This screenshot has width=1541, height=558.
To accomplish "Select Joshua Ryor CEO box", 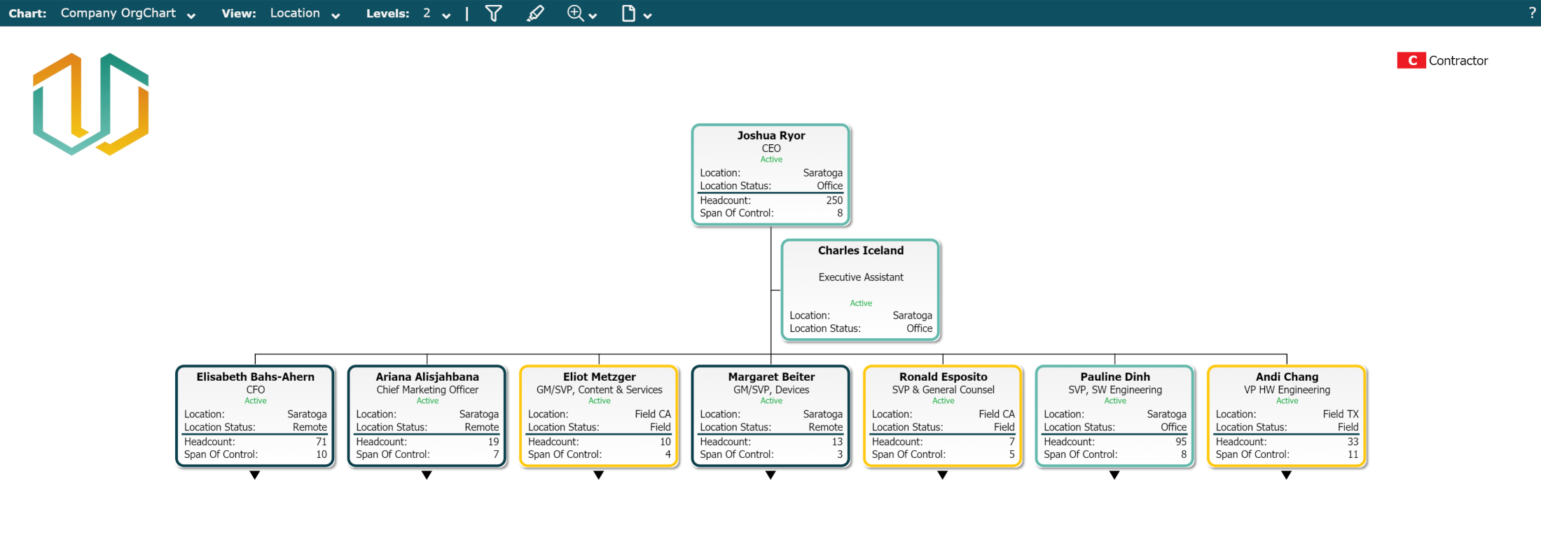I will point(770,175).
